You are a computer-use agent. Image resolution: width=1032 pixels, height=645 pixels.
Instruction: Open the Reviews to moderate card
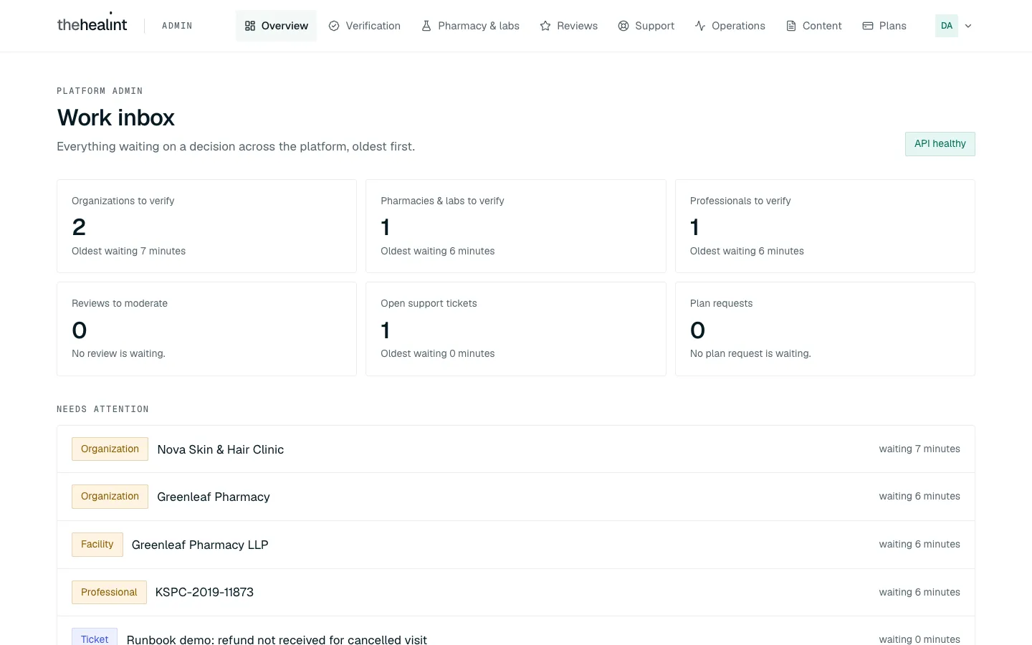206,329
